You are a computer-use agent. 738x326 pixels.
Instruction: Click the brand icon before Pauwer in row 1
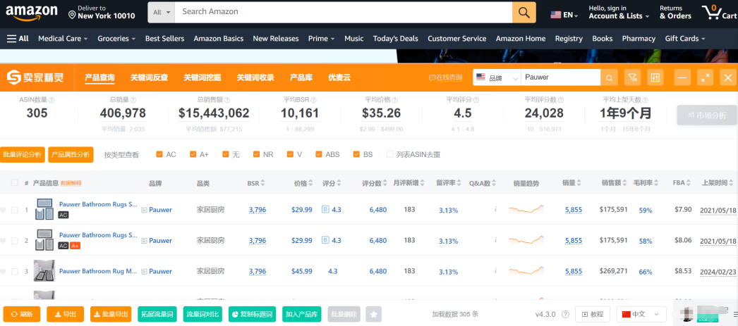(x=144, y=210)
